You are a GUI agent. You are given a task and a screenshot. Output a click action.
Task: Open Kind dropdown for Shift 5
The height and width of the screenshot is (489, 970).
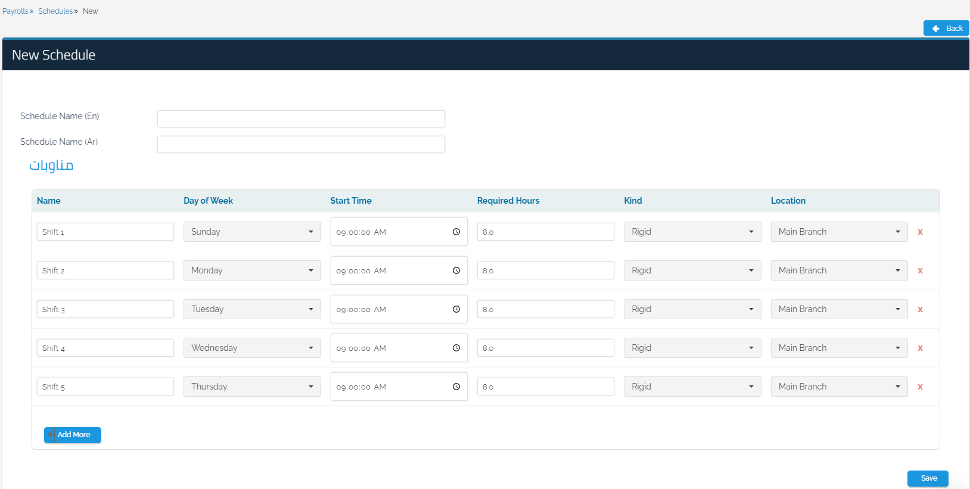pyautogui.click(x=692, y=387)
